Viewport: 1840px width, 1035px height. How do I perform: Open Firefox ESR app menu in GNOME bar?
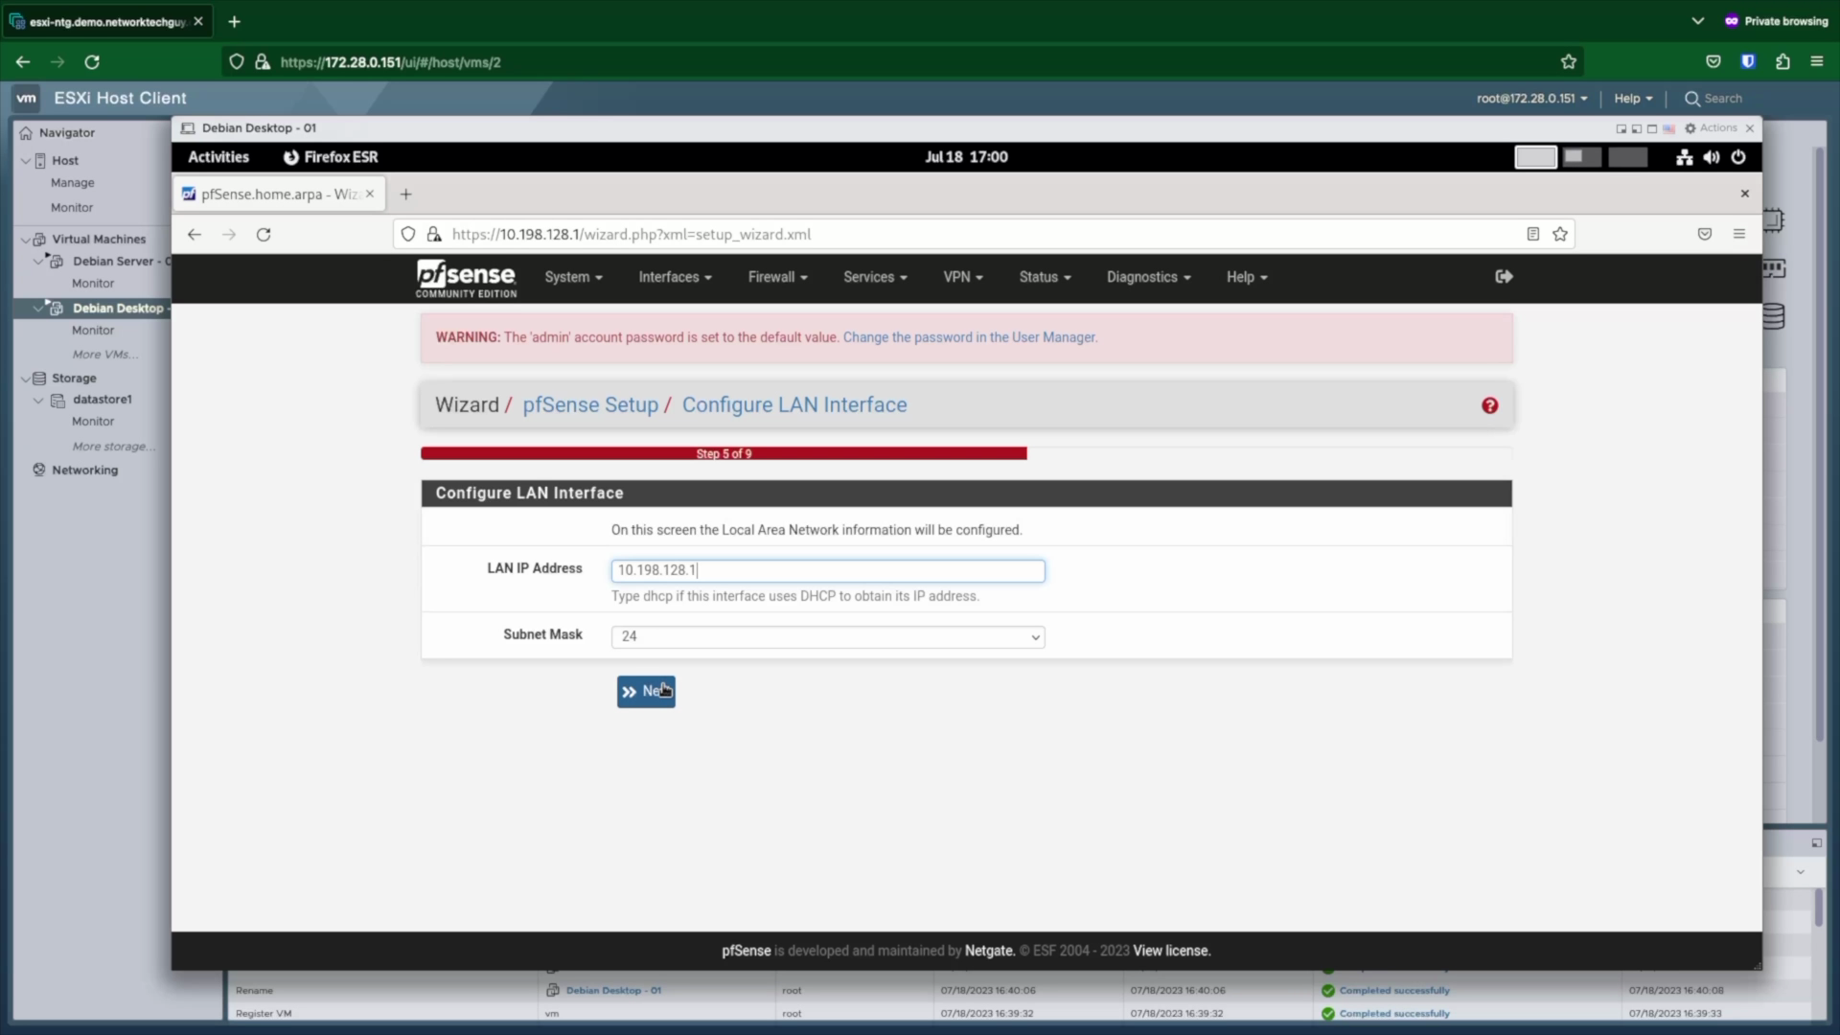(331, 157)
